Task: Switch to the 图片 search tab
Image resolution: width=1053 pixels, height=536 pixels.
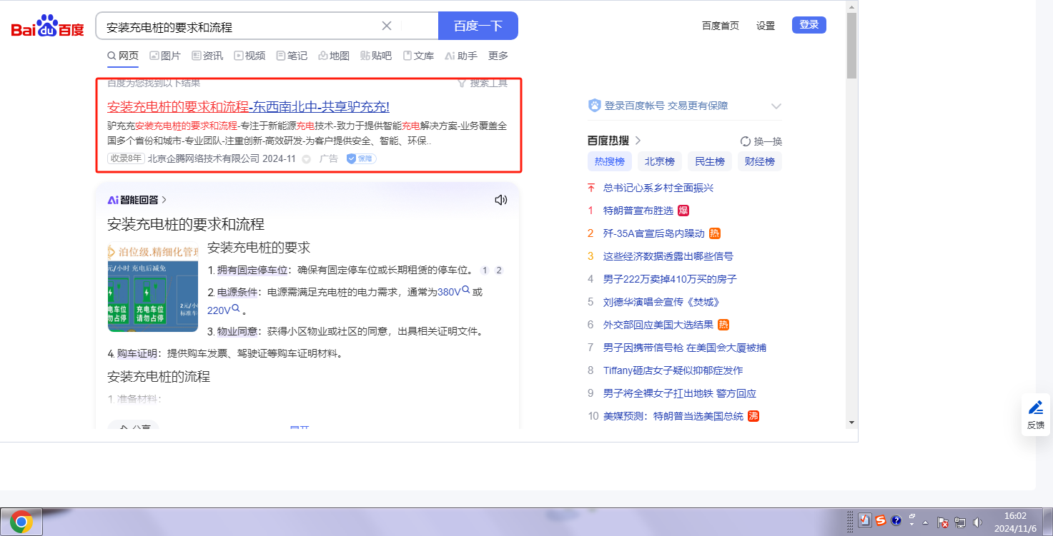Action: [165, 56]
